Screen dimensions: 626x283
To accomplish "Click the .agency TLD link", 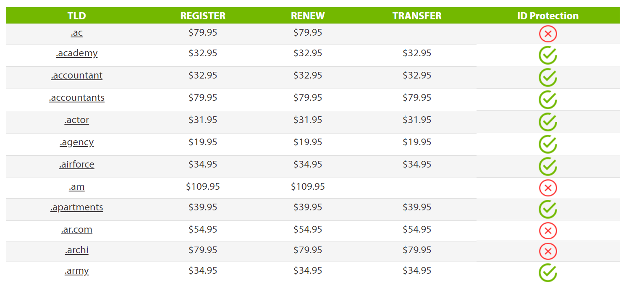I will (x=77, y=142).
